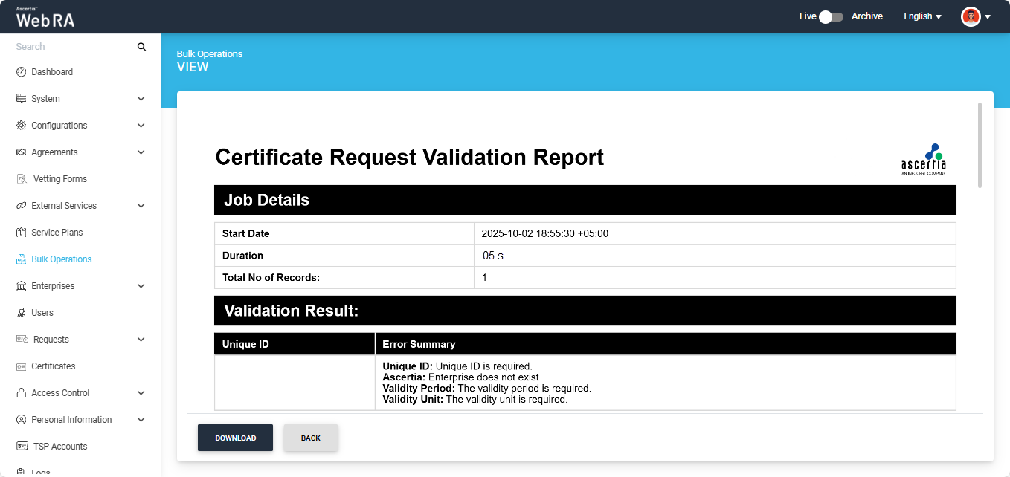The height and width of the screenshot is (477, 1010).
Task: Expand the Access Control chevron
Action: coord(141,393)
